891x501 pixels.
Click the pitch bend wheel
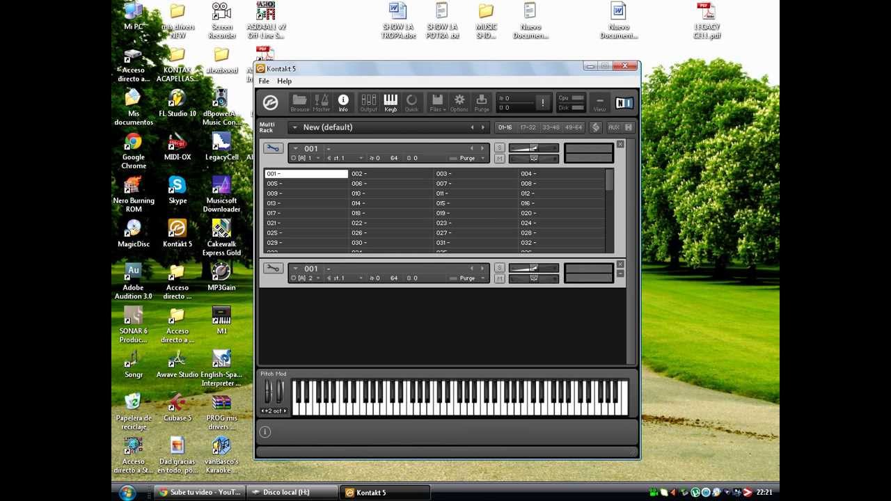click(x=268, y=392)
